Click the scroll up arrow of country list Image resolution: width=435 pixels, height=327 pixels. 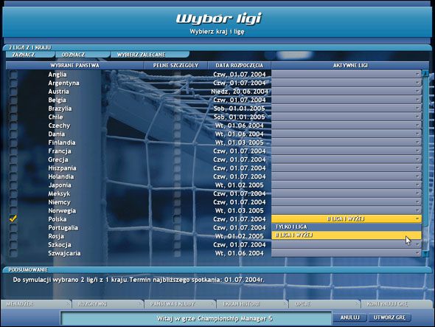(425, 74)
